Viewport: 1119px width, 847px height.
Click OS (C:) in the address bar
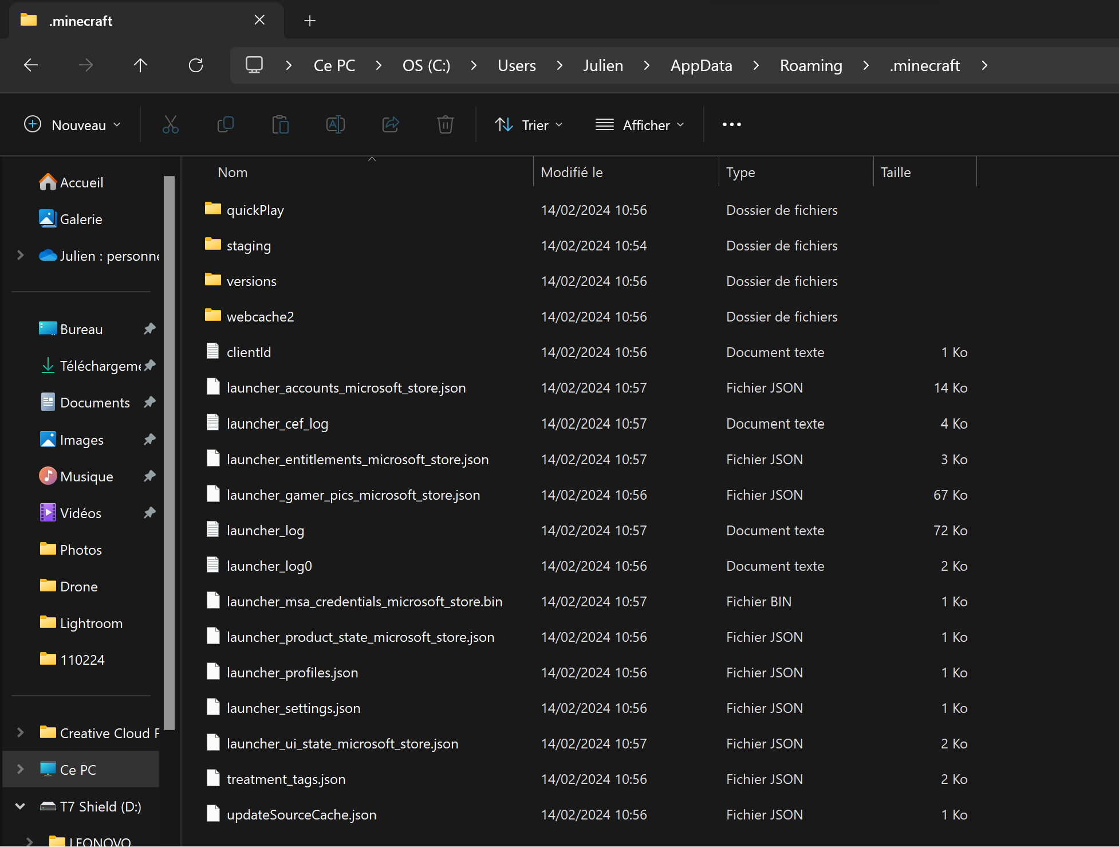[426, 65]
